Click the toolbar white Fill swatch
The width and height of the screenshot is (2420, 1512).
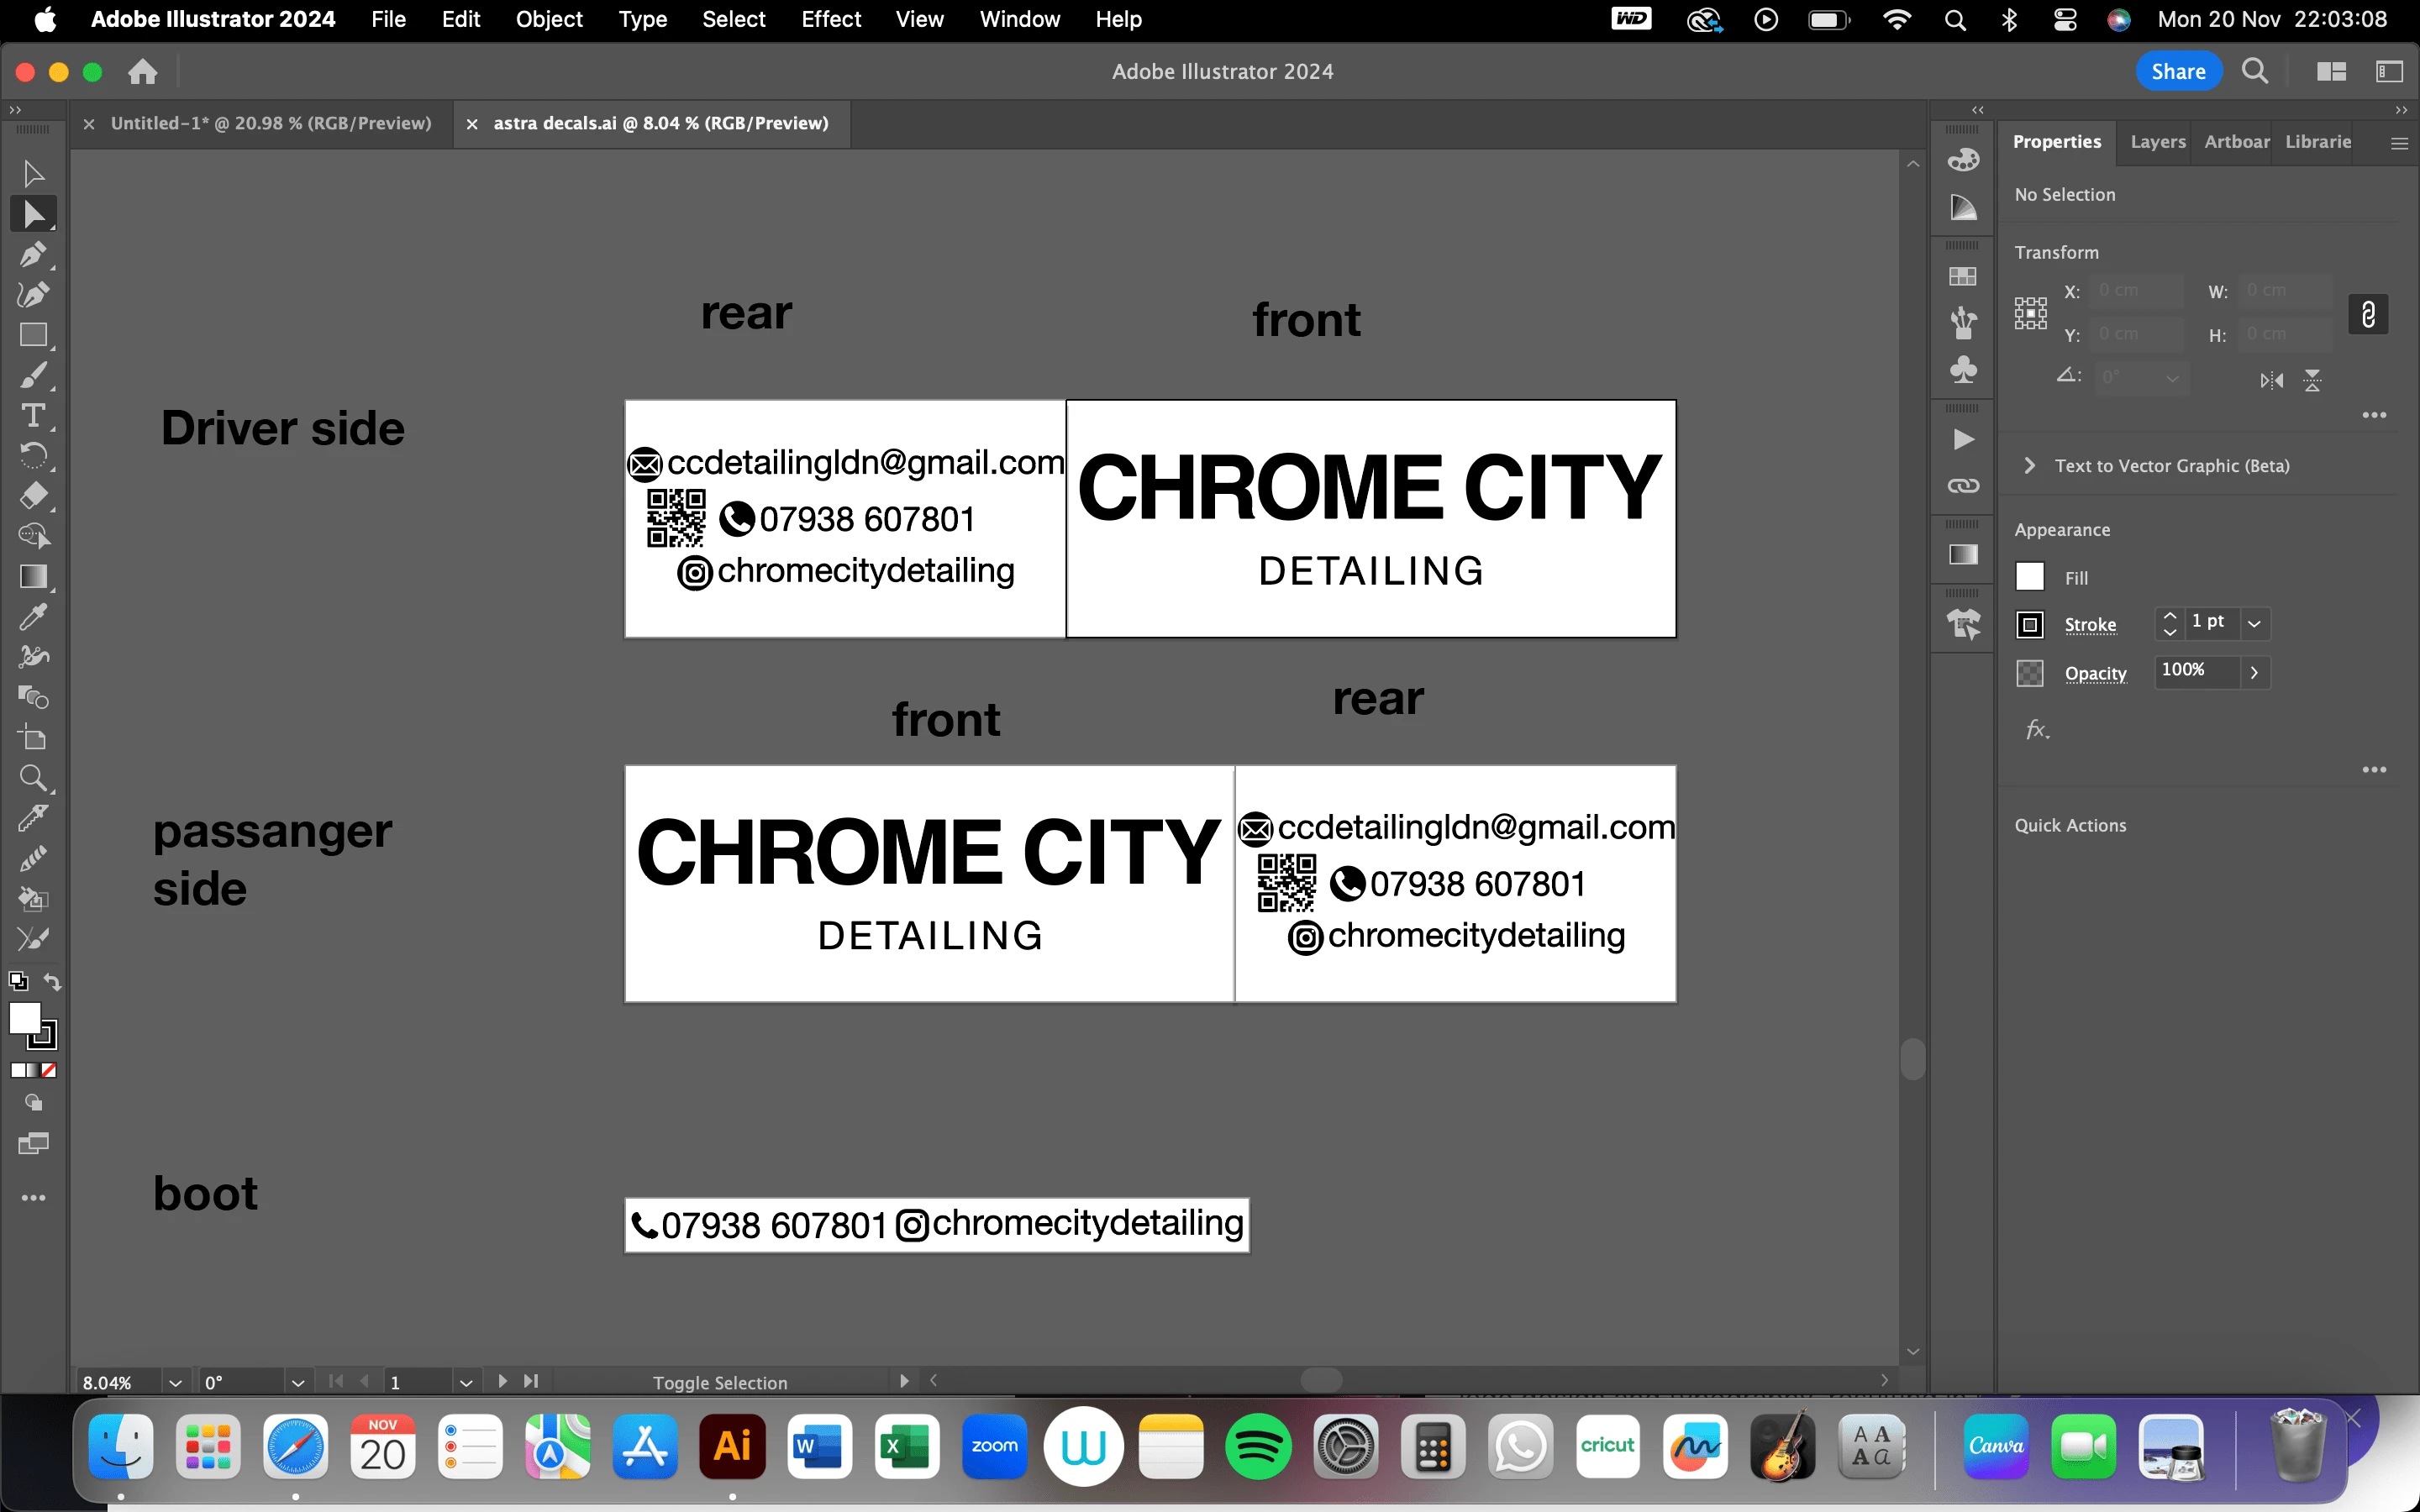tap(24, 1018)
